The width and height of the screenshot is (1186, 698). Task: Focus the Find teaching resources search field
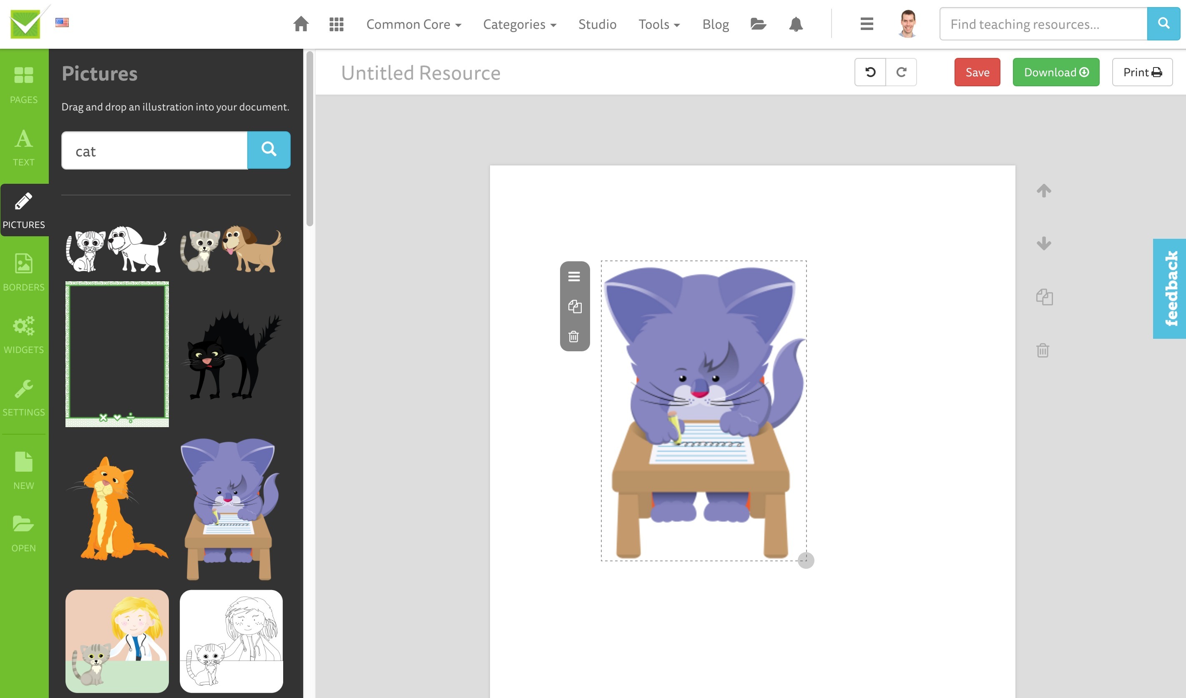click(x=1043, y=23)
